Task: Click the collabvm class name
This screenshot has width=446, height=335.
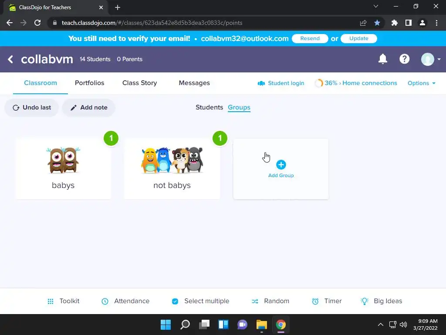Action: [x=47, y=59]
